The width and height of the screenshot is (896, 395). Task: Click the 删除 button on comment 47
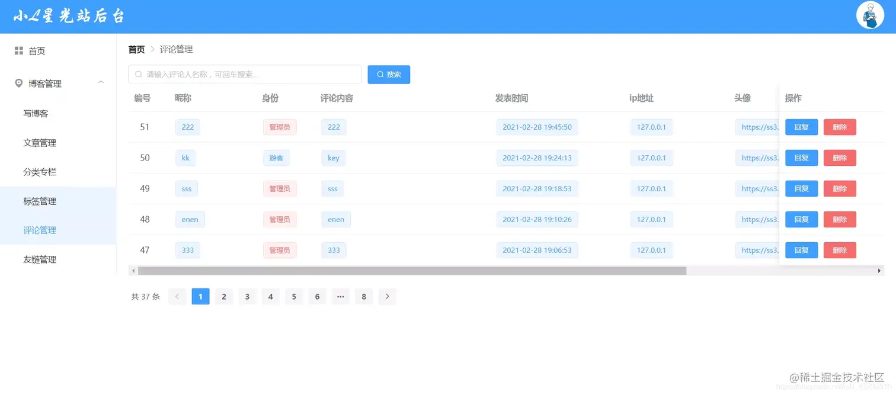pyautogui.click(x=840, y=250)
